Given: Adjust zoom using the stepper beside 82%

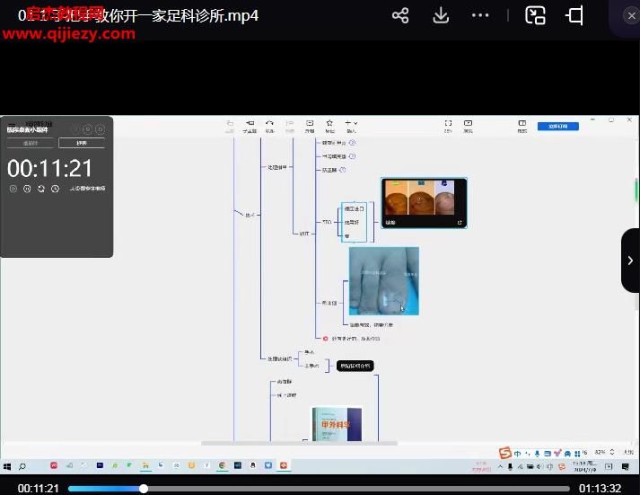Looking at the screenshot, I should coord(612,452).
